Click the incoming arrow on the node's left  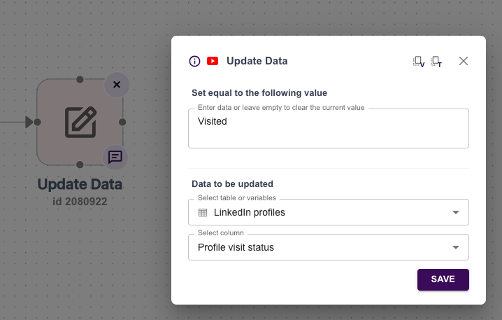tap(29, 122)
